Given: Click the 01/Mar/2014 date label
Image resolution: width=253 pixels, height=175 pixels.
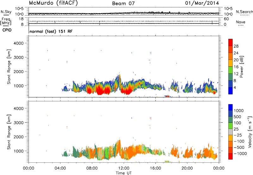Looking at the screenshot, I should (202, 3).
